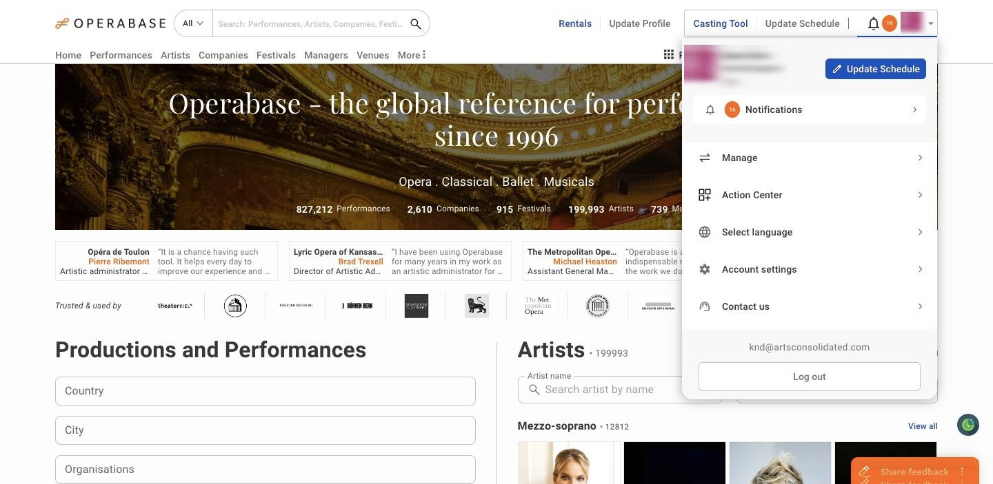The image size is (993, 484).
Task: Open Managers nav item
Action: tap(326, 55)
